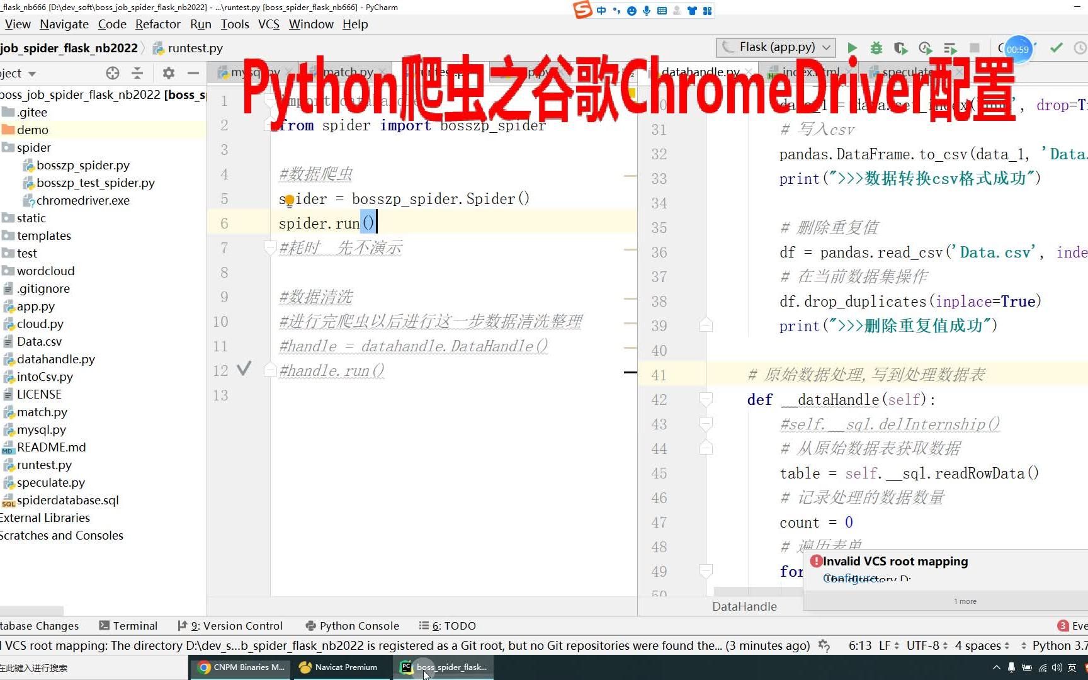Image resolution: width=1088 pixels, height=680 pixels.
Task: Toggle fold marker at line 49 for-loop
Action: 706,571
